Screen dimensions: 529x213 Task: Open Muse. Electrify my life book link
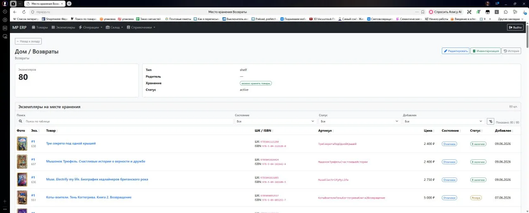[x=97, y=179]
